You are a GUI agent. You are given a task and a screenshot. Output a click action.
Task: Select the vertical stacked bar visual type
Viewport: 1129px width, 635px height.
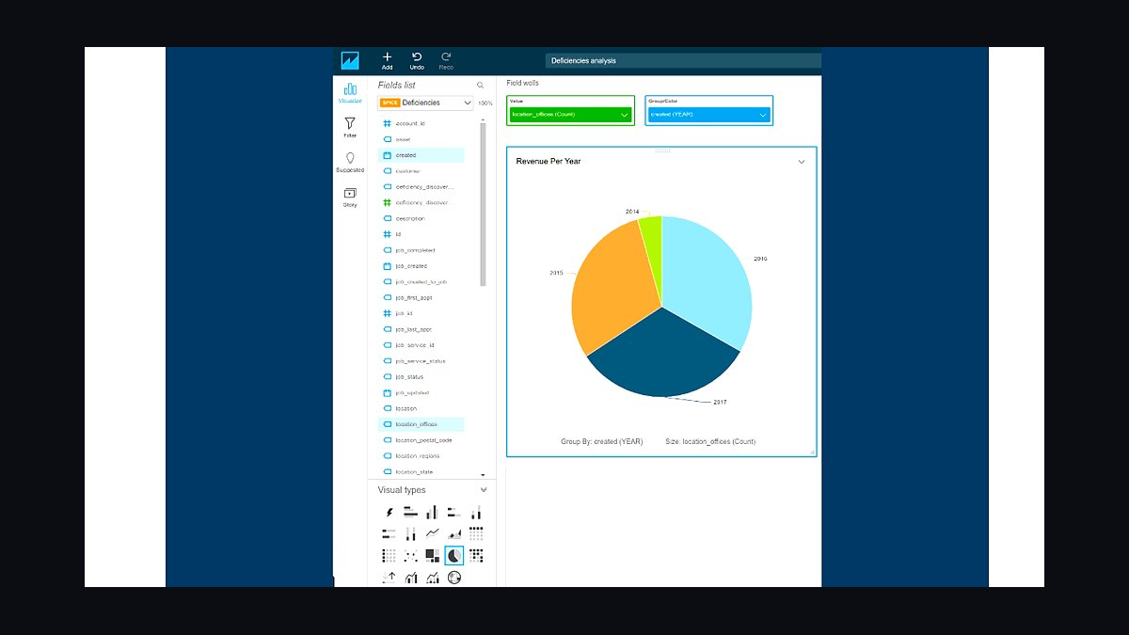476,513
